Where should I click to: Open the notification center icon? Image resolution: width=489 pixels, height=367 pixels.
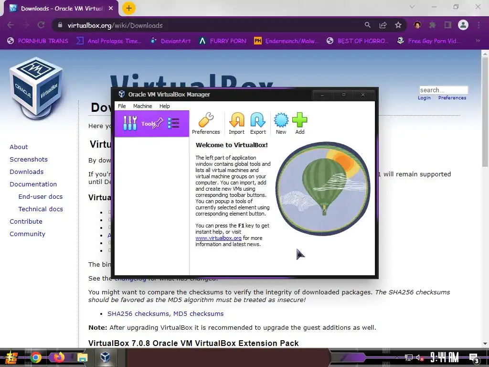(x=474, y=358)
